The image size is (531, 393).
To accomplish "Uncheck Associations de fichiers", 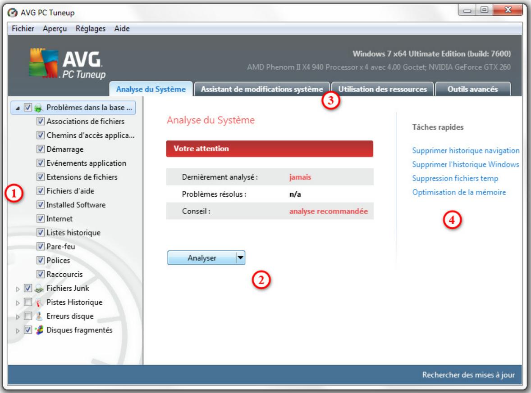I will coord(40,121).
